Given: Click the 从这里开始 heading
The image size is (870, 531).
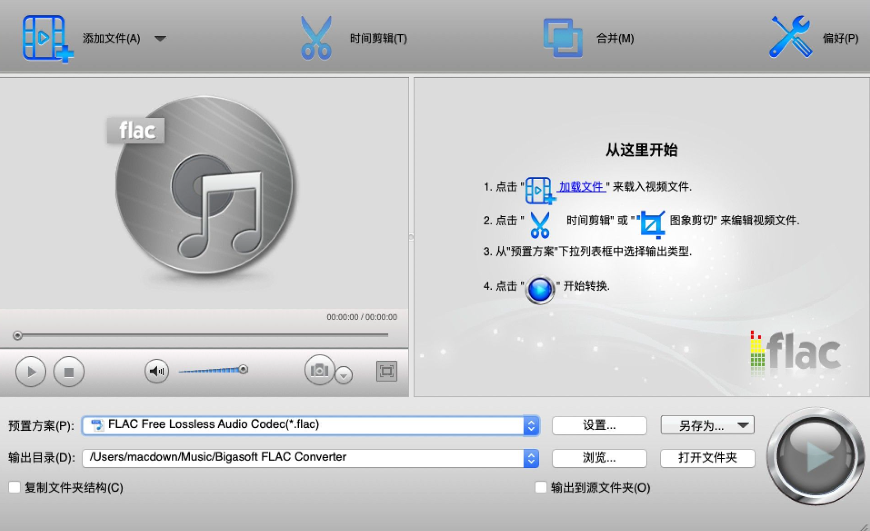Looking at the screenshot, I should click(641, 150).
